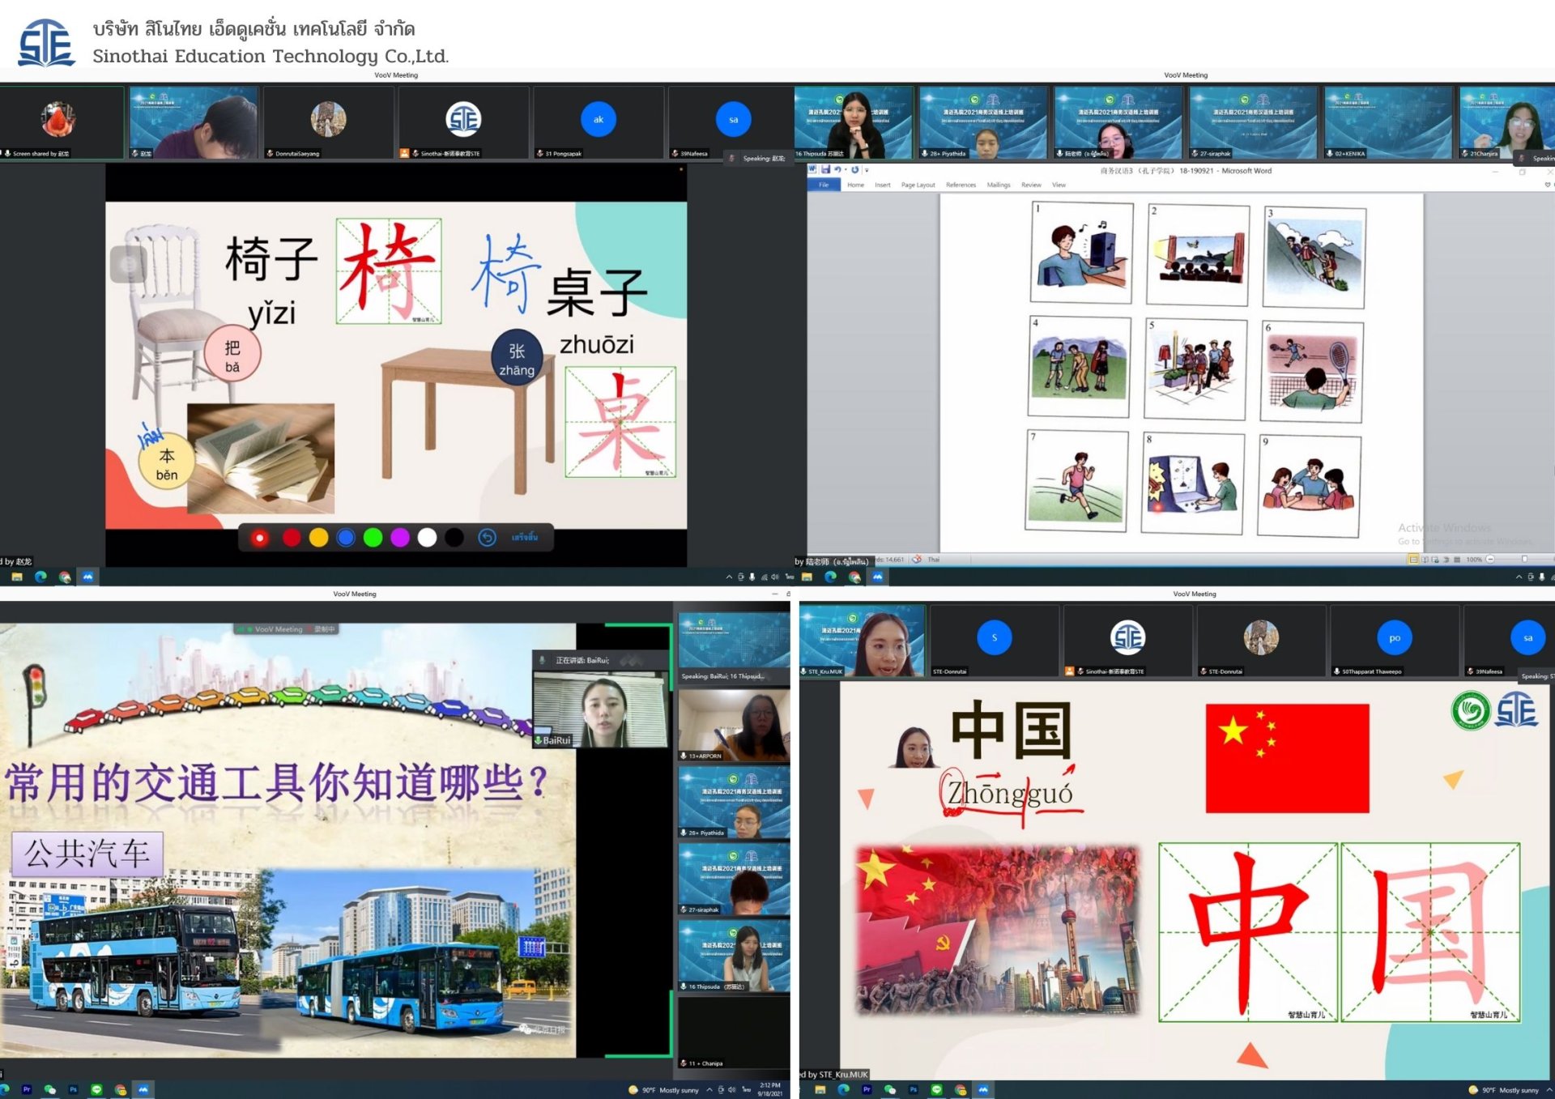Open Word Mailings tab
The width and height of the screenshot is (1555, 1099).
click(x=999, y=185)
